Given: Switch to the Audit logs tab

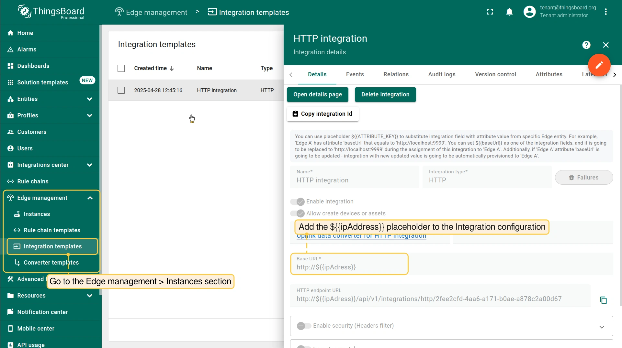Looking at the screenshot, I should (442, 74).
